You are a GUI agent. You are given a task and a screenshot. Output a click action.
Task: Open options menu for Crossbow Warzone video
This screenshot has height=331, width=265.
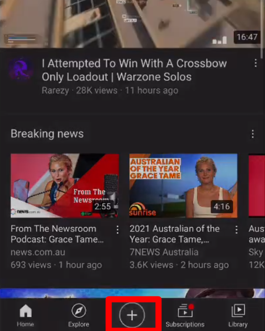coord(255,63)
